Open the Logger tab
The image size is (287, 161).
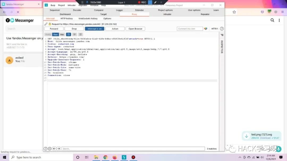point(119,10)
